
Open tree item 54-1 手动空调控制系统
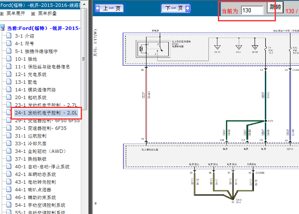point(40,205)
